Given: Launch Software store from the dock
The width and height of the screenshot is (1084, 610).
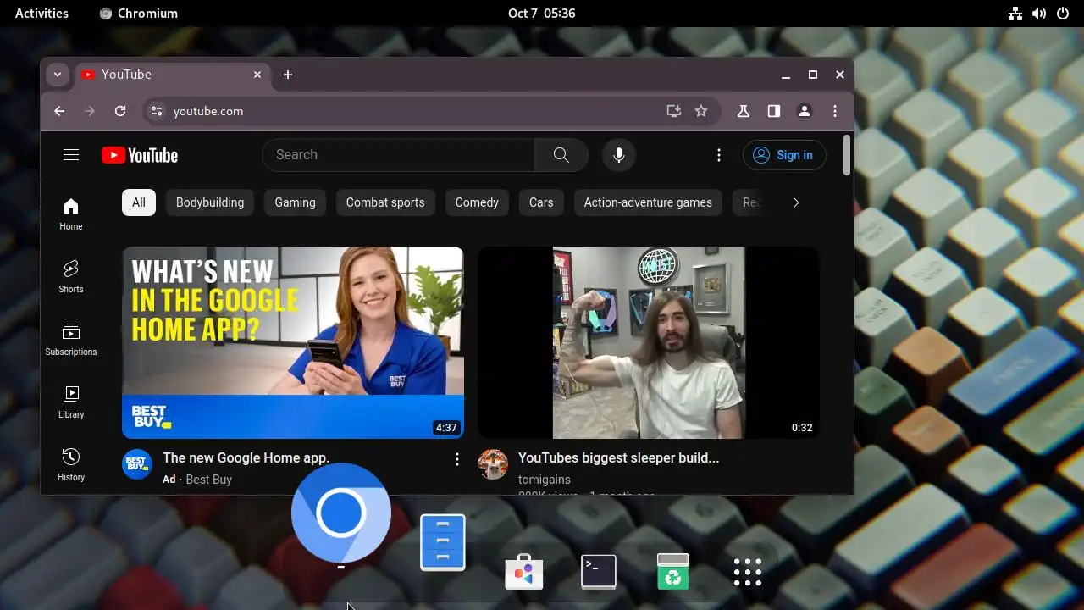Looking at the screenshot, I should 523,572.
